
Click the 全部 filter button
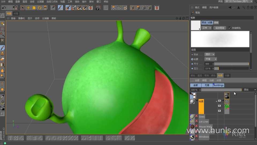195,85
